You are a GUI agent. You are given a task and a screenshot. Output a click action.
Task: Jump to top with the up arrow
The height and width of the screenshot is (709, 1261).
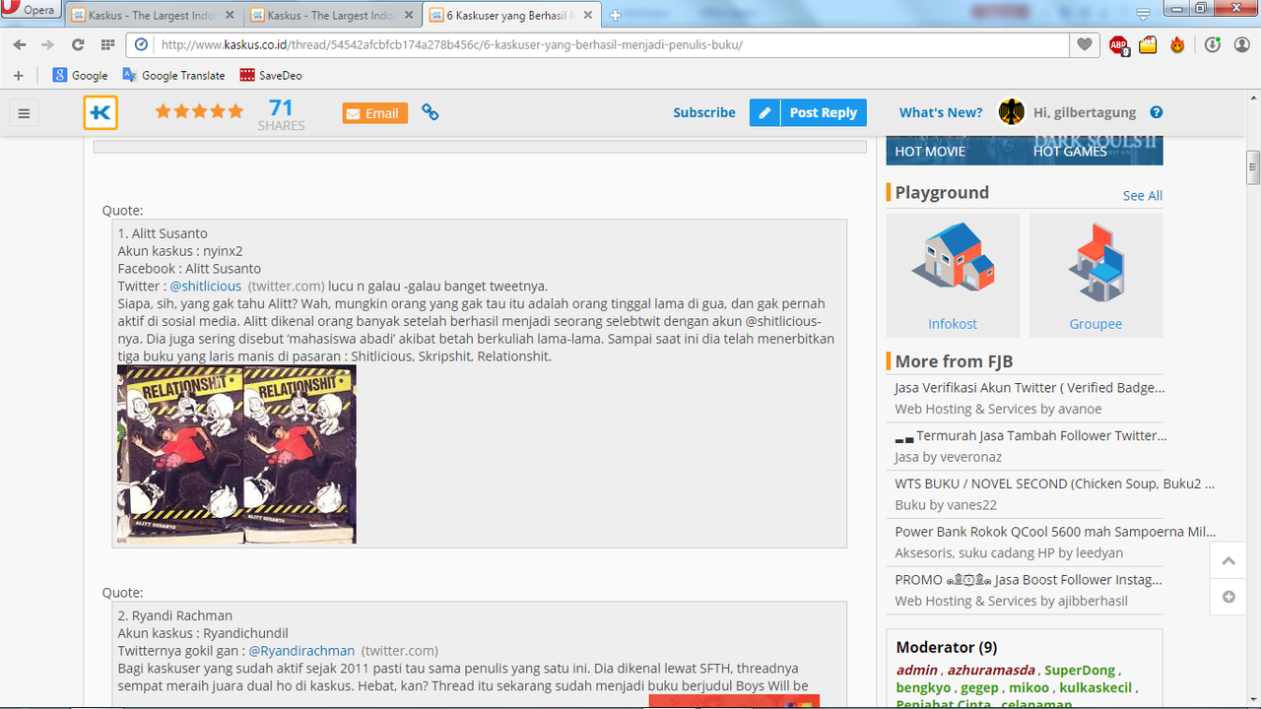pos(1228,561)
